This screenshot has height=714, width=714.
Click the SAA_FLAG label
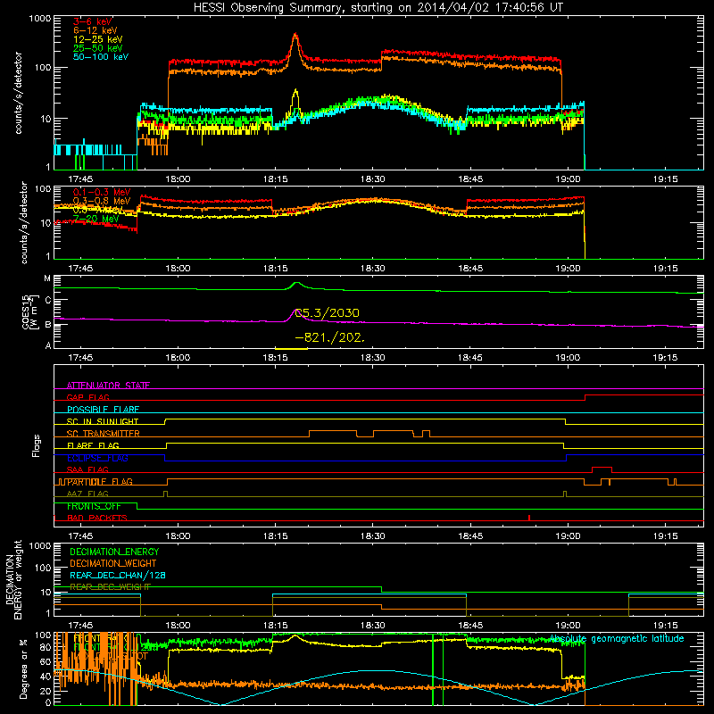tap(87, 469)
